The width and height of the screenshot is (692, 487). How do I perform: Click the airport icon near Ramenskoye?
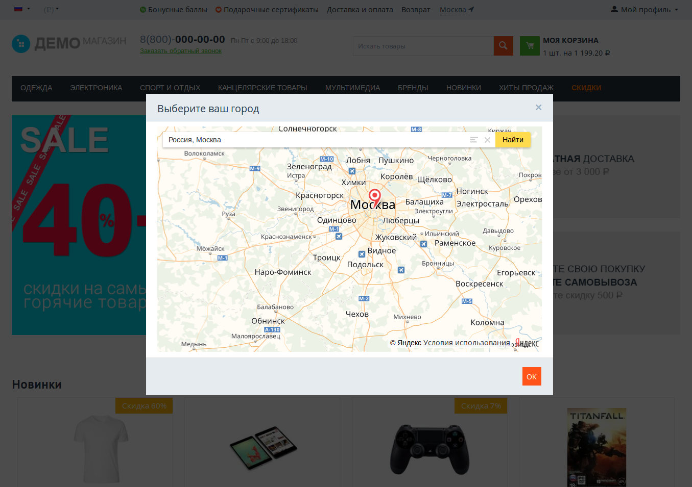click(x=423, y=244)
